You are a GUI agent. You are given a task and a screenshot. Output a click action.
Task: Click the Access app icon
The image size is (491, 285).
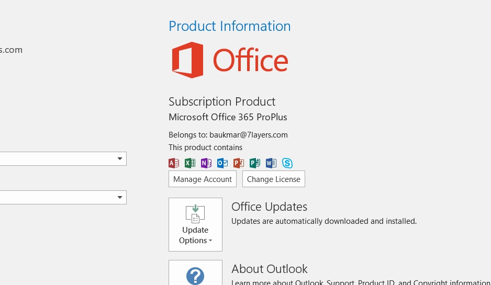click(174, 163)
